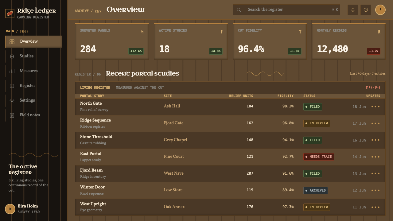Click the search magnifier icon
The image size is (393, 221).
[239, 10]
